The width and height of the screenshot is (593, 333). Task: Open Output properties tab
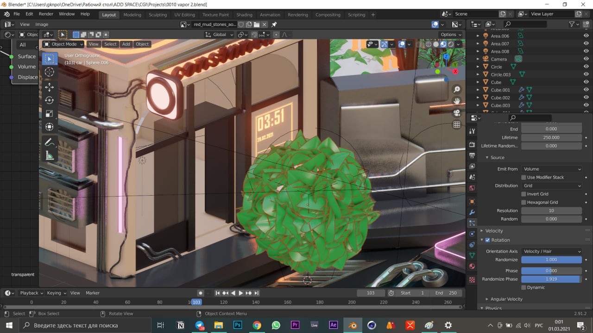472,155
